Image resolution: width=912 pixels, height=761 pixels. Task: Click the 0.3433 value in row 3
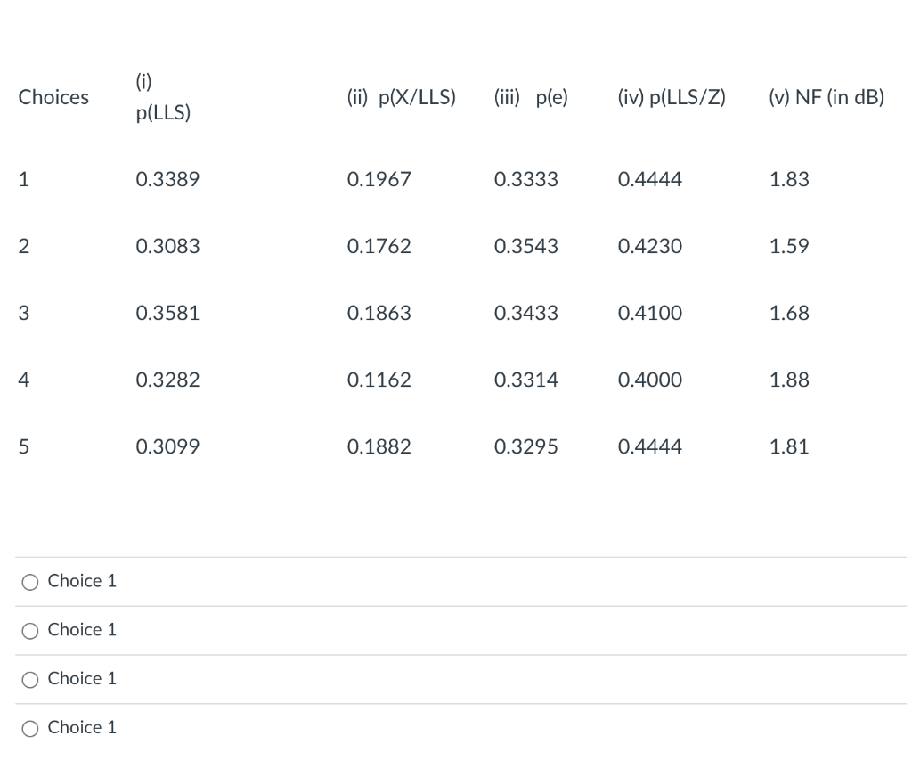point(525,313)
